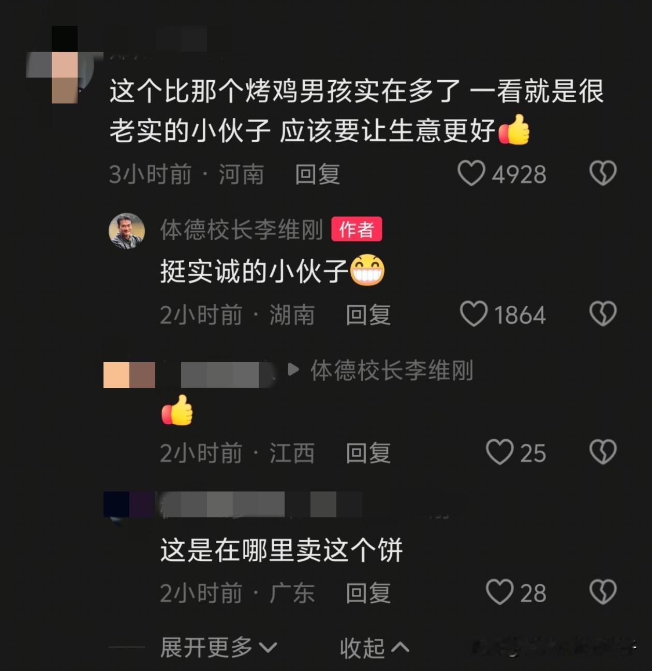Dislike the top comment from 河南
This screenshot has width=652, height=671.
point(603,173)
